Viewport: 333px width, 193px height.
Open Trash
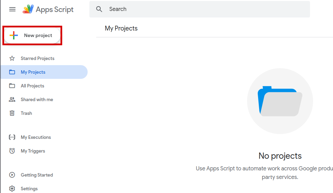pos(26,113)
